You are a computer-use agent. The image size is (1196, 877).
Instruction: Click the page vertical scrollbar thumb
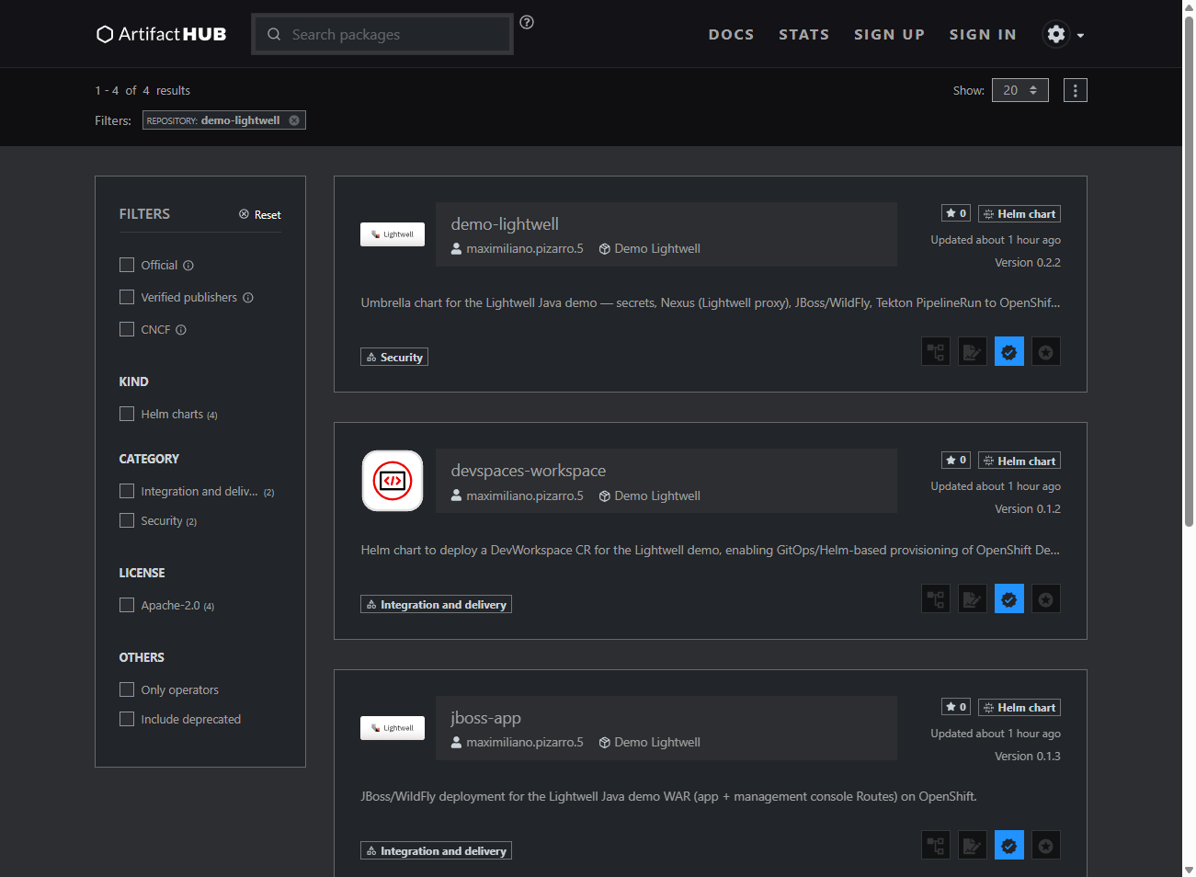[1189, 271]
